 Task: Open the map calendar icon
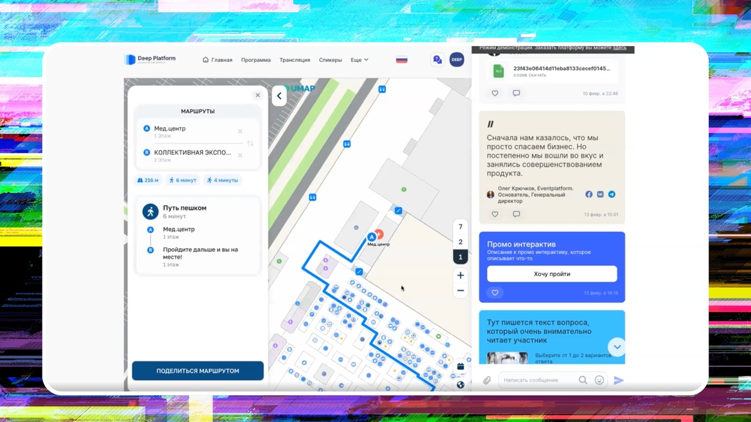tap(461, 366)
